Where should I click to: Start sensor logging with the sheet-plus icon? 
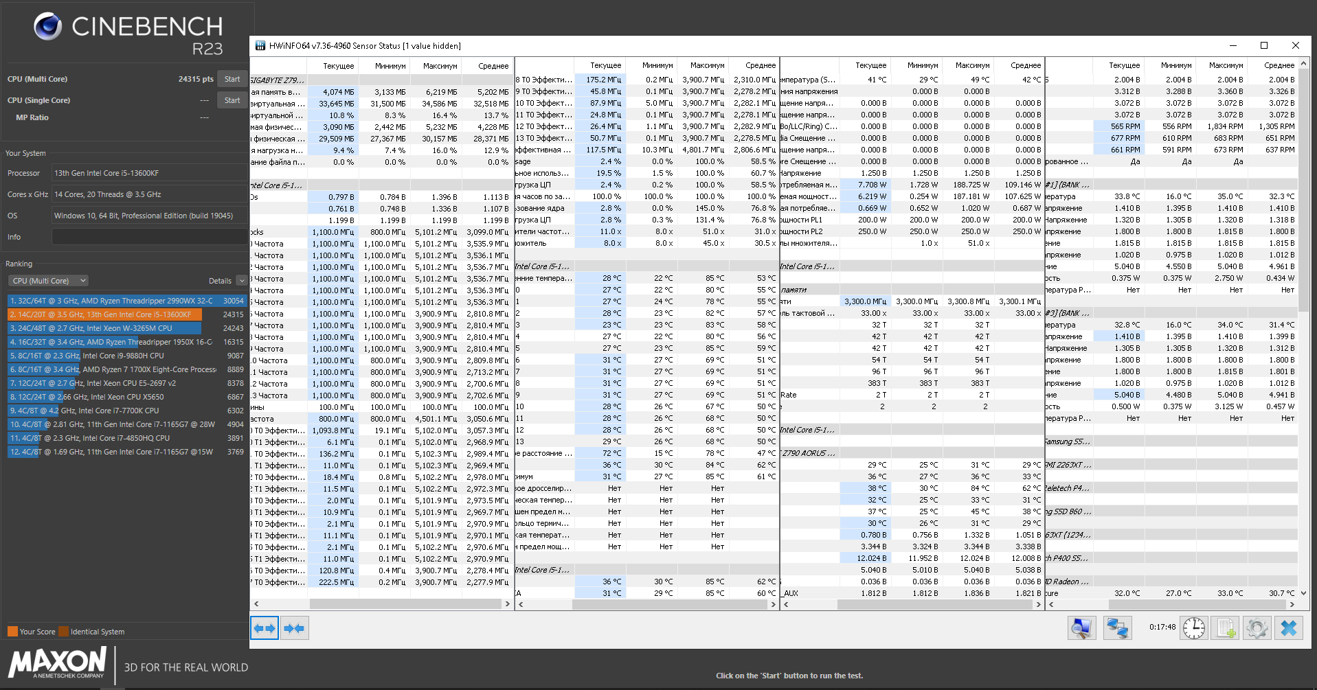1226,628
